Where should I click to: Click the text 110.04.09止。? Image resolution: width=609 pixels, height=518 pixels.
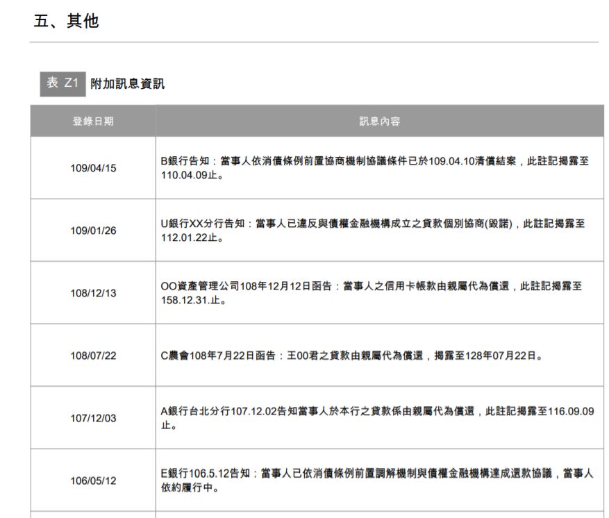(192, 175)
